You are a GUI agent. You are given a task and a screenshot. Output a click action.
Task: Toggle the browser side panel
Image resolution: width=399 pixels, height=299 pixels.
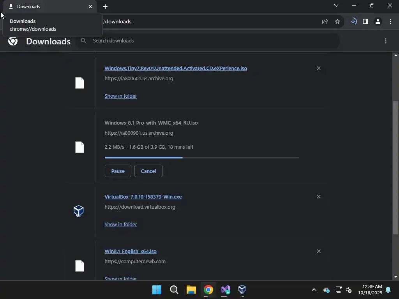[365, 22]
